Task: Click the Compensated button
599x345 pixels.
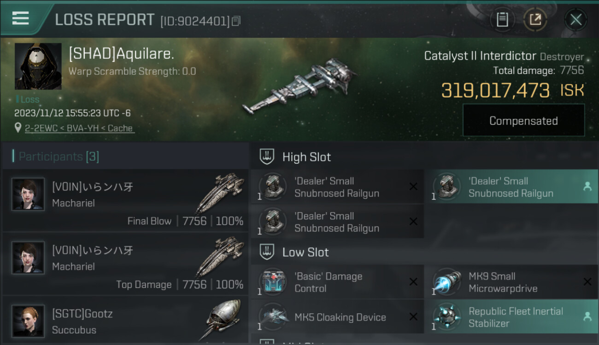Action: (523, 121)
